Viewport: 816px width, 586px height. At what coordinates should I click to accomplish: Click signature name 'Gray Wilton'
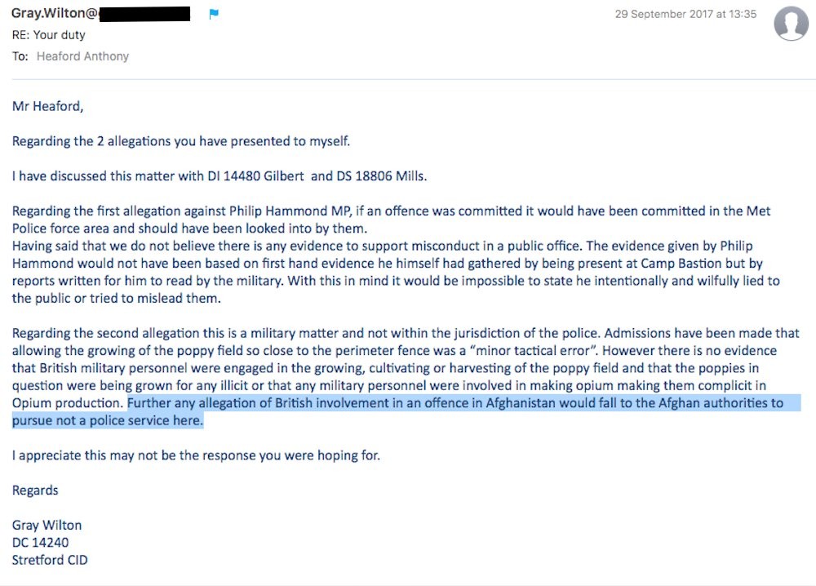47,526
